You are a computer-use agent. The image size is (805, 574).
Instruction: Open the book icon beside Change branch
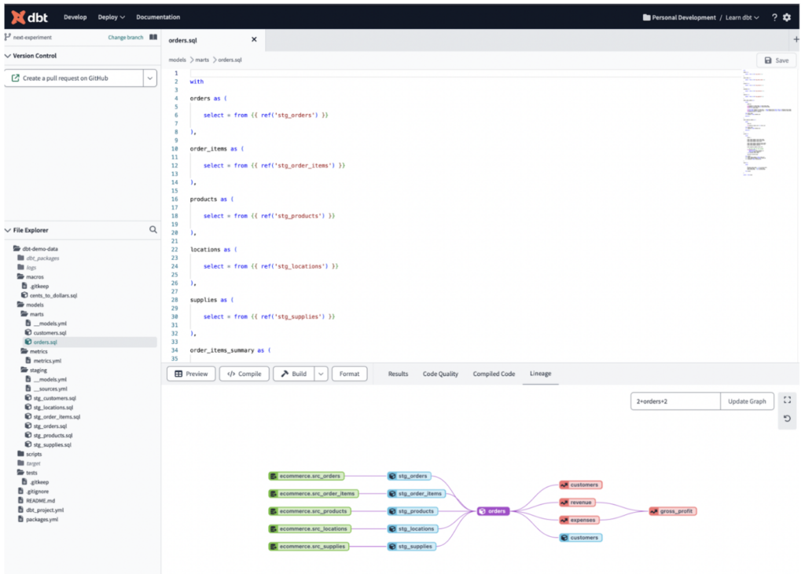153,37
